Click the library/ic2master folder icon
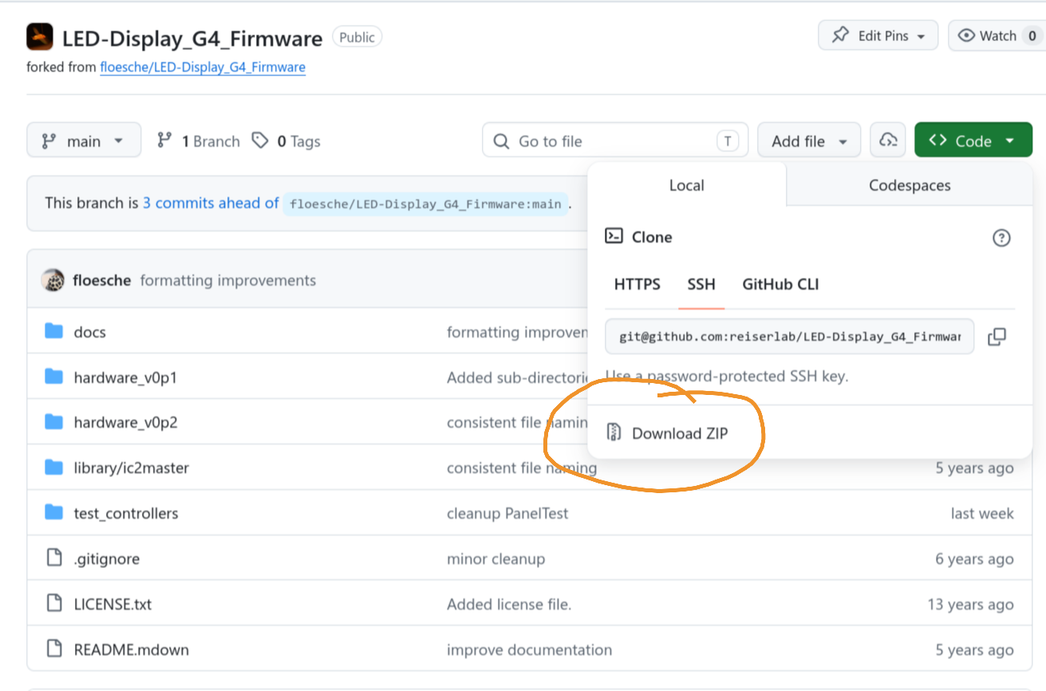 pos(53,468)
